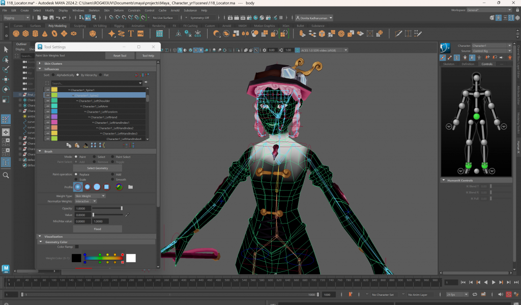
Task: Switch to the Sculpting shelf tab
Action: [x=80, y=25]
